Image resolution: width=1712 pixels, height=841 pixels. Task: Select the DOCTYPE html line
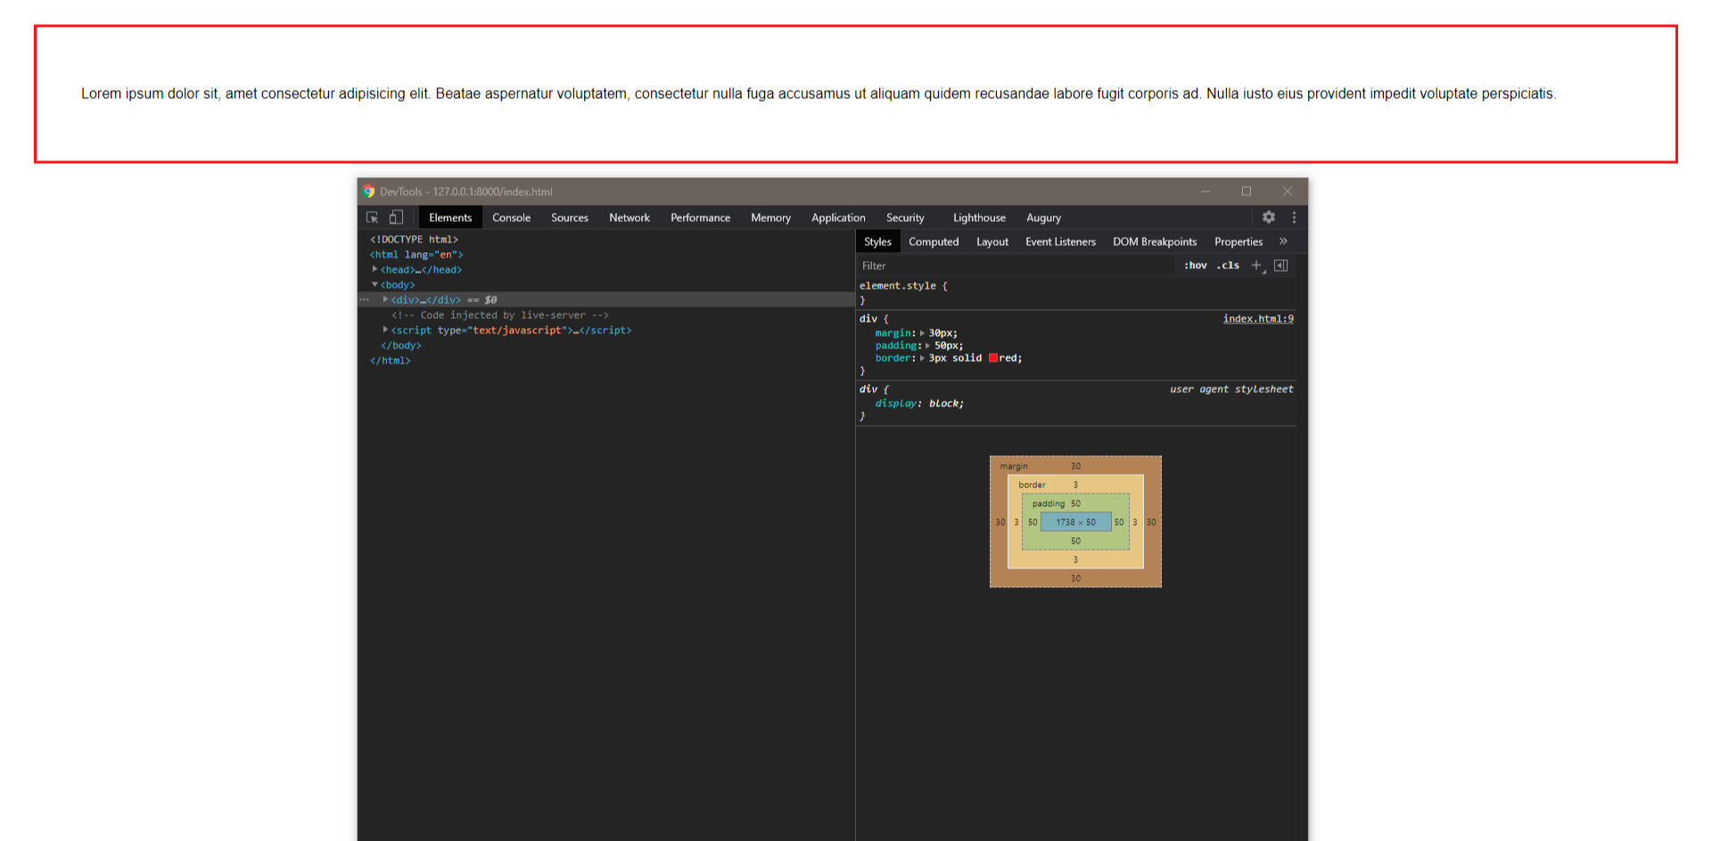(414, 240)
